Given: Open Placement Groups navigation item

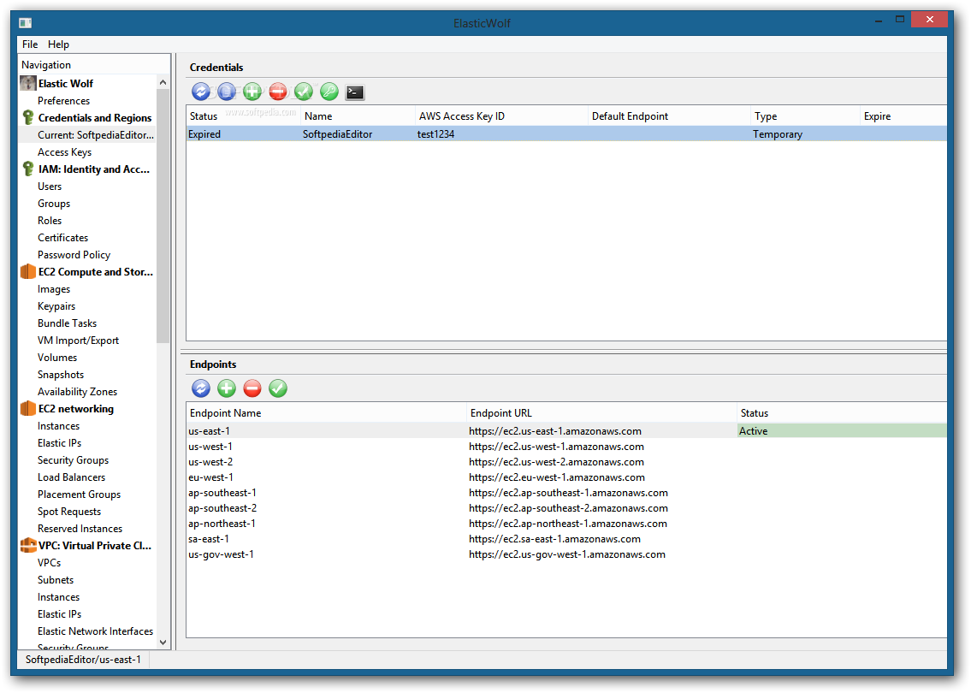Looking at the screenshot, I should [80, 495].
